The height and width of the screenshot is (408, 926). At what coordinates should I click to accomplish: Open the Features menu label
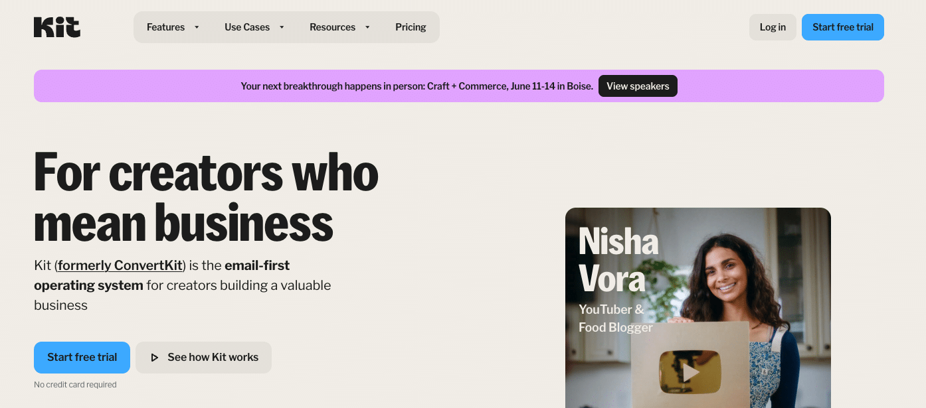pos(165,27)
